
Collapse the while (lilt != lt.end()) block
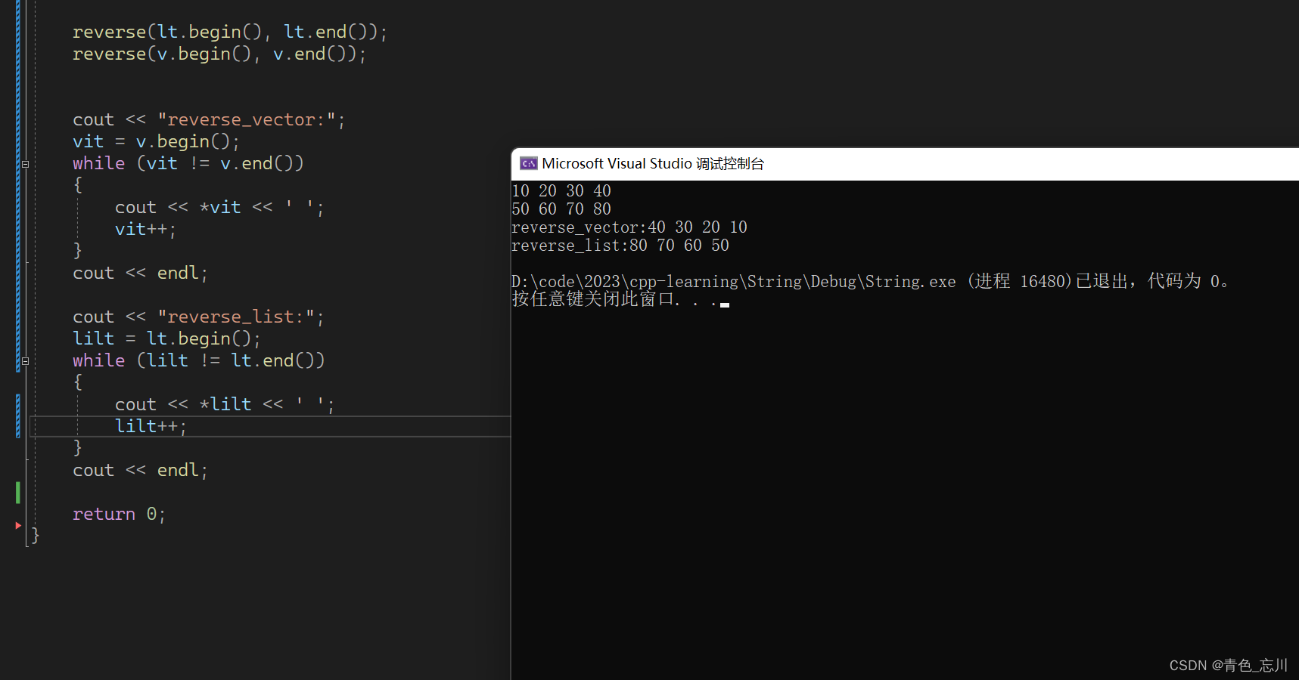coord(25,361)
